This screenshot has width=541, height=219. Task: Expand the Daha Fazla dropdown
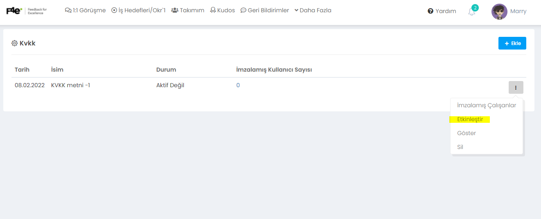[313, 11]
